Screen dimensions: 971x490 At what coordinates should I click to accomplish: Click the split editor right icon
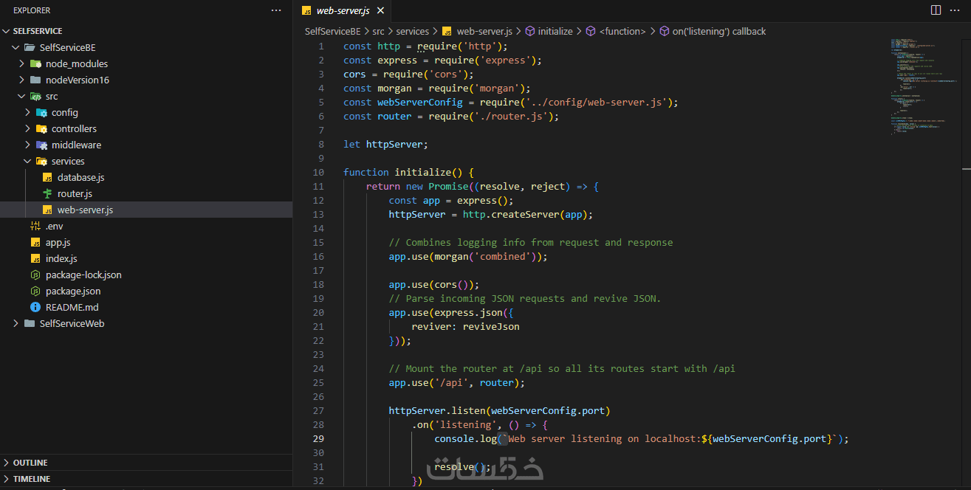(x=936, y=10)
